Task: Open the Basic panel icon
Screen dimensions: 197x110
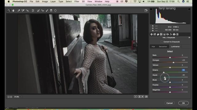Action: point(151,34)
